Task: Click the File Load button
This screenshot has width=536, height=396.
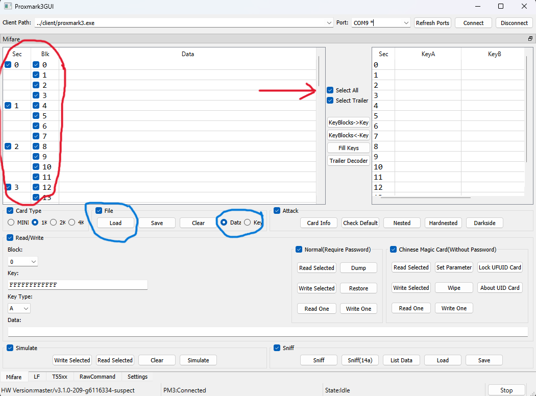Action: pos(115,223)
